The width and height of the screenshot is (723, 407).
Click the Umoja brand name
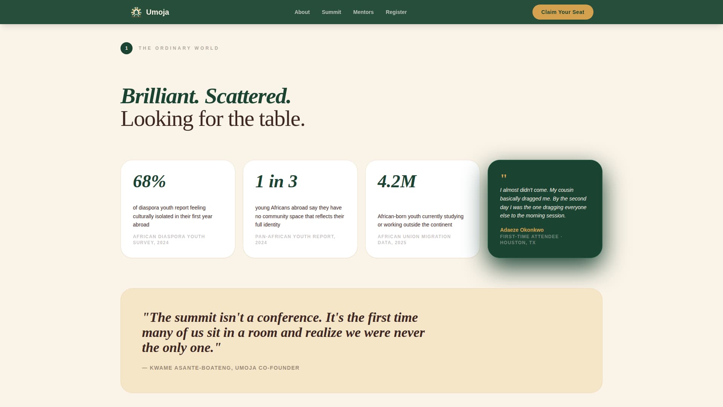pos(157,12)
